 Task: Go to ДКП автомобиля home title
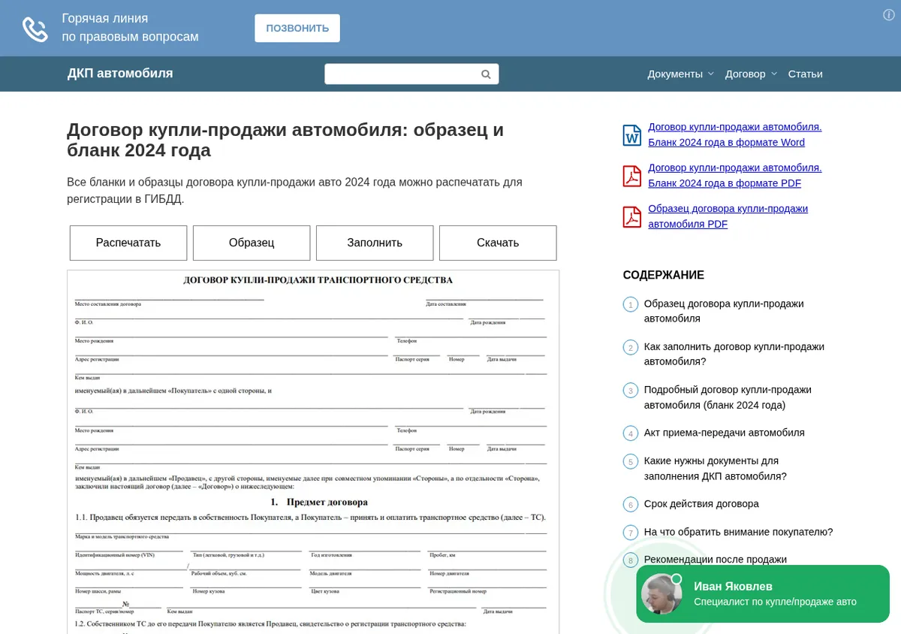[x=120, y=73]
